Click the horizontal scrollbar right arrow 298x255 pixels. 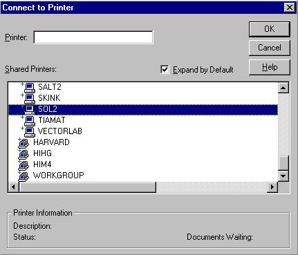click(272, 187)
